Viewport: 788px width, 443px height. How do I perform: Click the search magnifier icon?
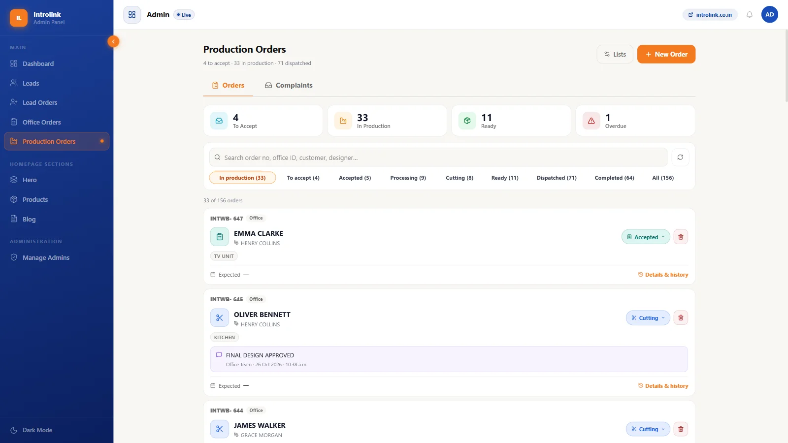[217, 158]
